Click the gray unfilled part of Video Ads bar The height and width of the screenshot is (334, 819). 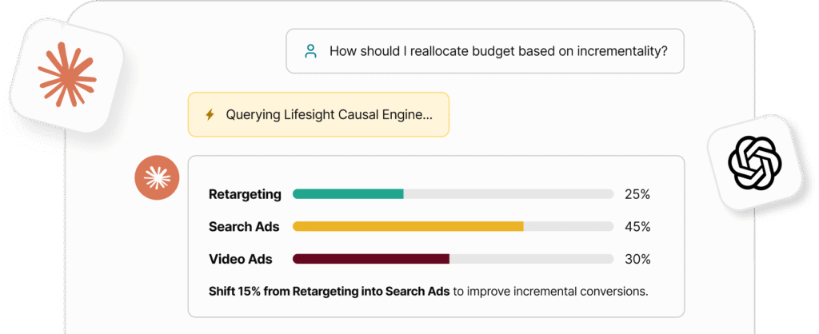[532, 259]
